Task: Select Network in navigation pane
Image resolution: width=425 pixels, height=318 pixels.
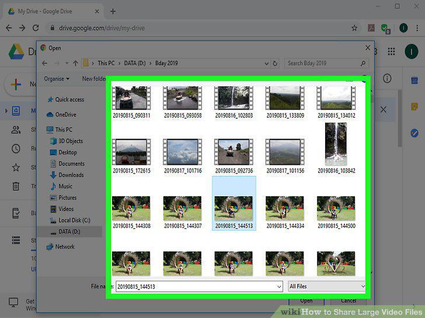Action: click(x=61, y=246)
